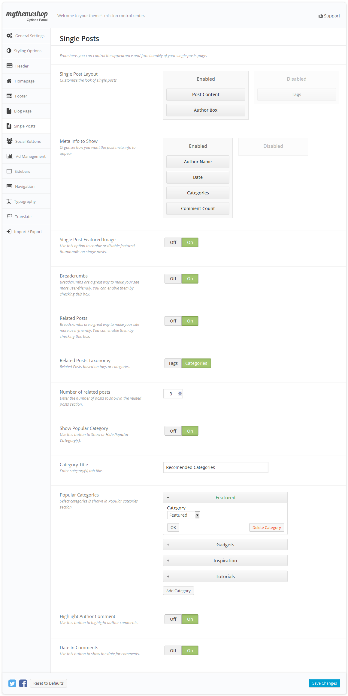Image resolution: width=348 pixels, height=696 pixels.
Task: Open the Styling Options menu item
Action: tap(28, 51)
